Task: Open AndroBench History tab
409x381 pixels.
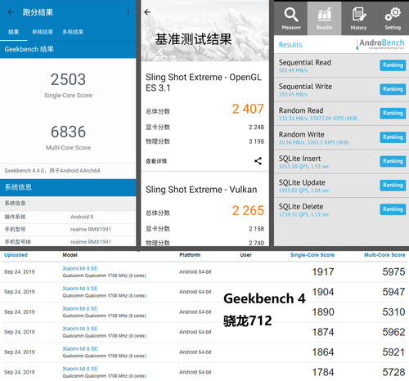Action: point(358,19)
